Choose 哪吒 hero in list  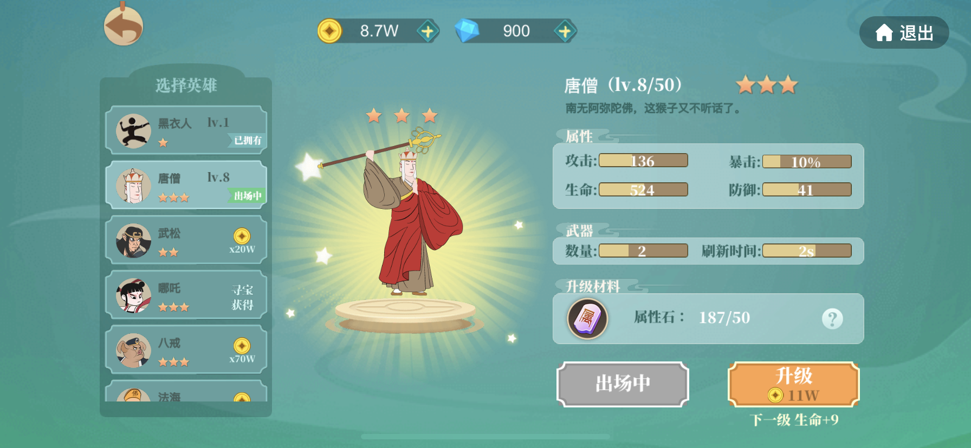(186, 295)
